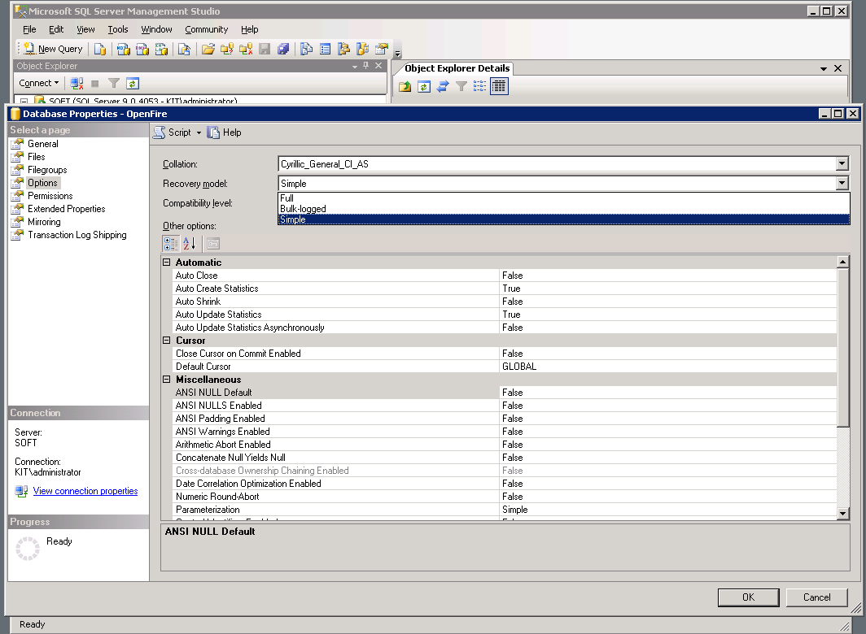
Task: Choose Bulk-logged recovery model from list
Action: 563,209
